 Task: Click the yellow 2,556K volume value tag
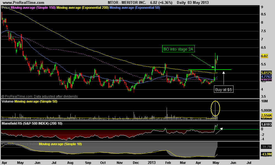pos(266,116)
